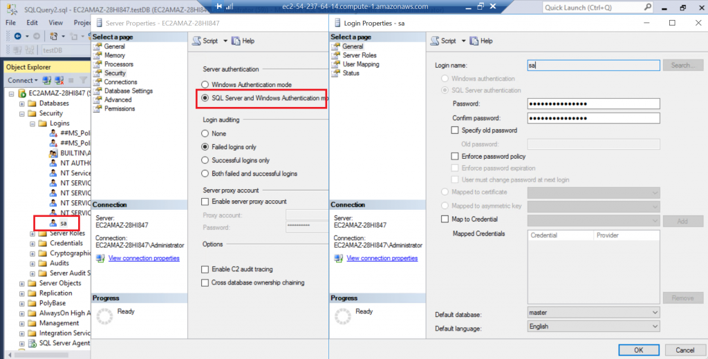Open Edit menu in SSMS

coord(32,23)
